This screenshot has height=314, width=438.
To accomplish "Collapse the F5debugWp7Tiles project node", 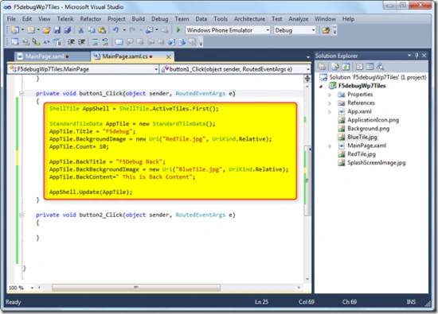I will (321, 86).
